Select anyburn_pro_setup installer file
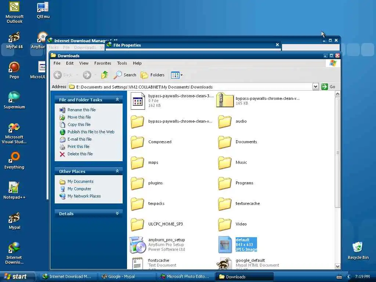 click(157, 245)
